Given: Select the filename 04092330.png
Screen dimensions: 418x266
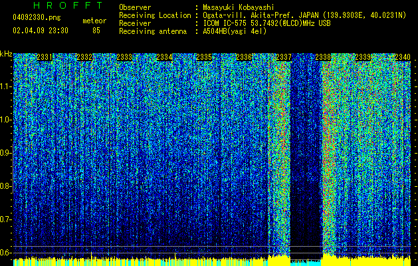Looking at the screenshot, I should (37, 18).
